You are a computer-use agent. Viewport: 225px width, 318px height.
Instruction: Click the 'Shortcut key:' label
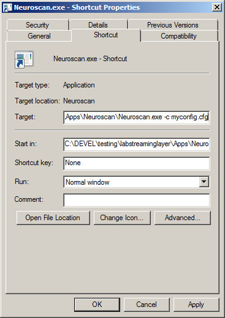34,163
